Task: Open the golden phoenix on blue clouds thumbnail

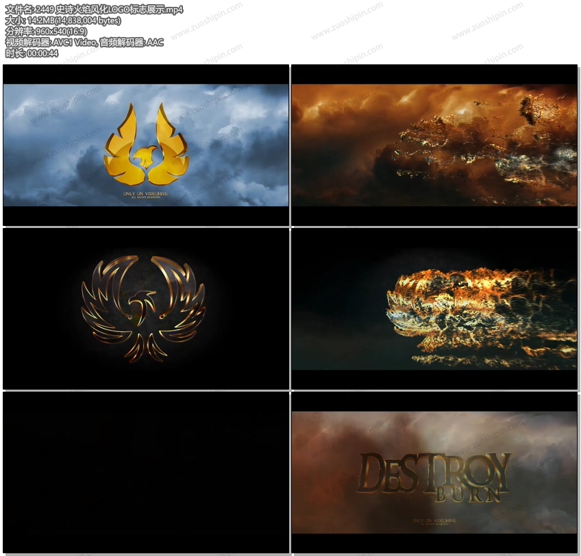Action: point(146,144)
